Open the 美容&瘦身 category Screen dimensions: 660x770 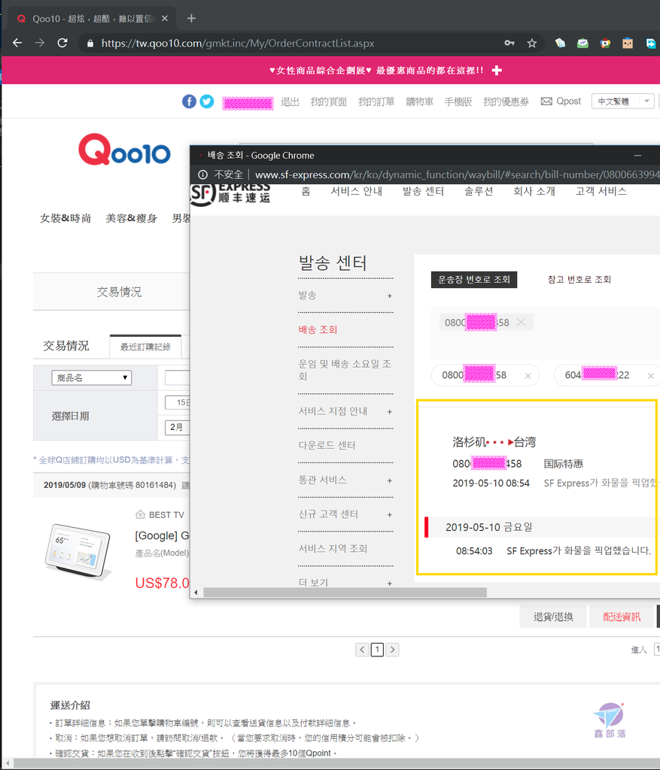click(x=131, y=218)
